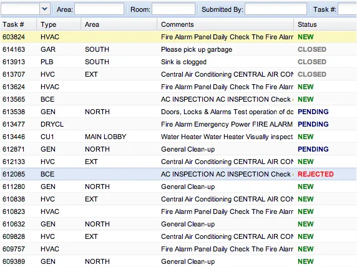The image size is (357, 267).
Task: Select the Sink is clogged row
Action: [x=178, y=62]
